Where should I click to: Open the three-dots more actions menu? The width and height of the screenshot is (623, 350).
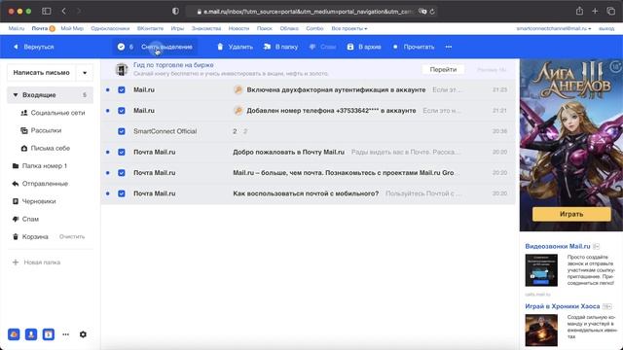[x=449, y=47]
